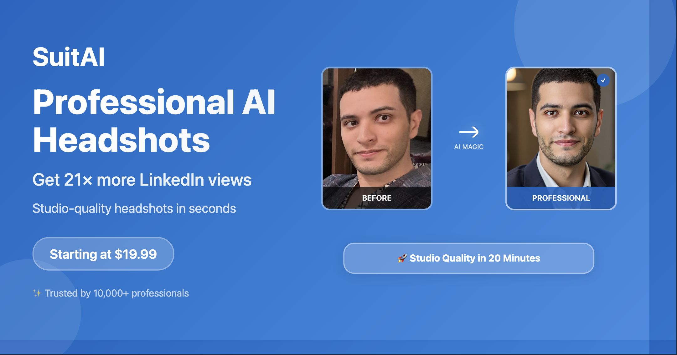
Task: Click the BEFORE caption label
Action: click(x=377, y=198)
